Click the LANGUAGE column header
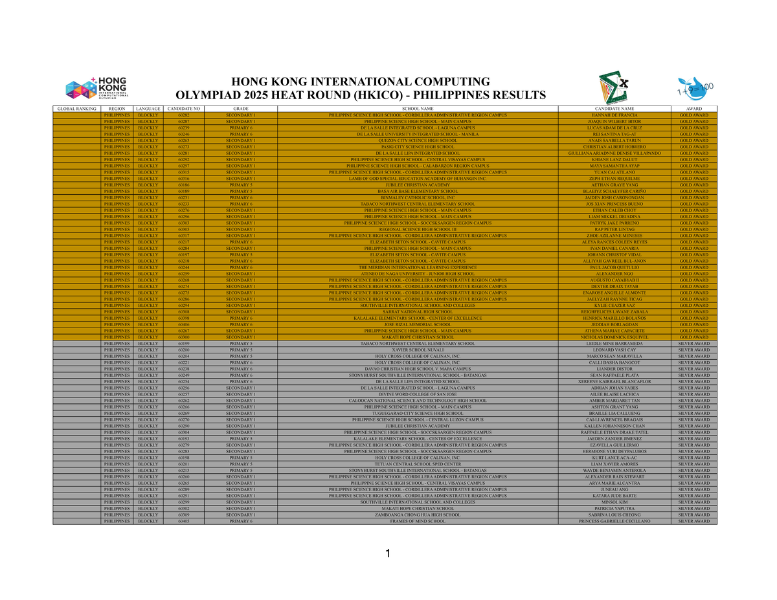Screen dimensions: 777x600 click(148, 108)
